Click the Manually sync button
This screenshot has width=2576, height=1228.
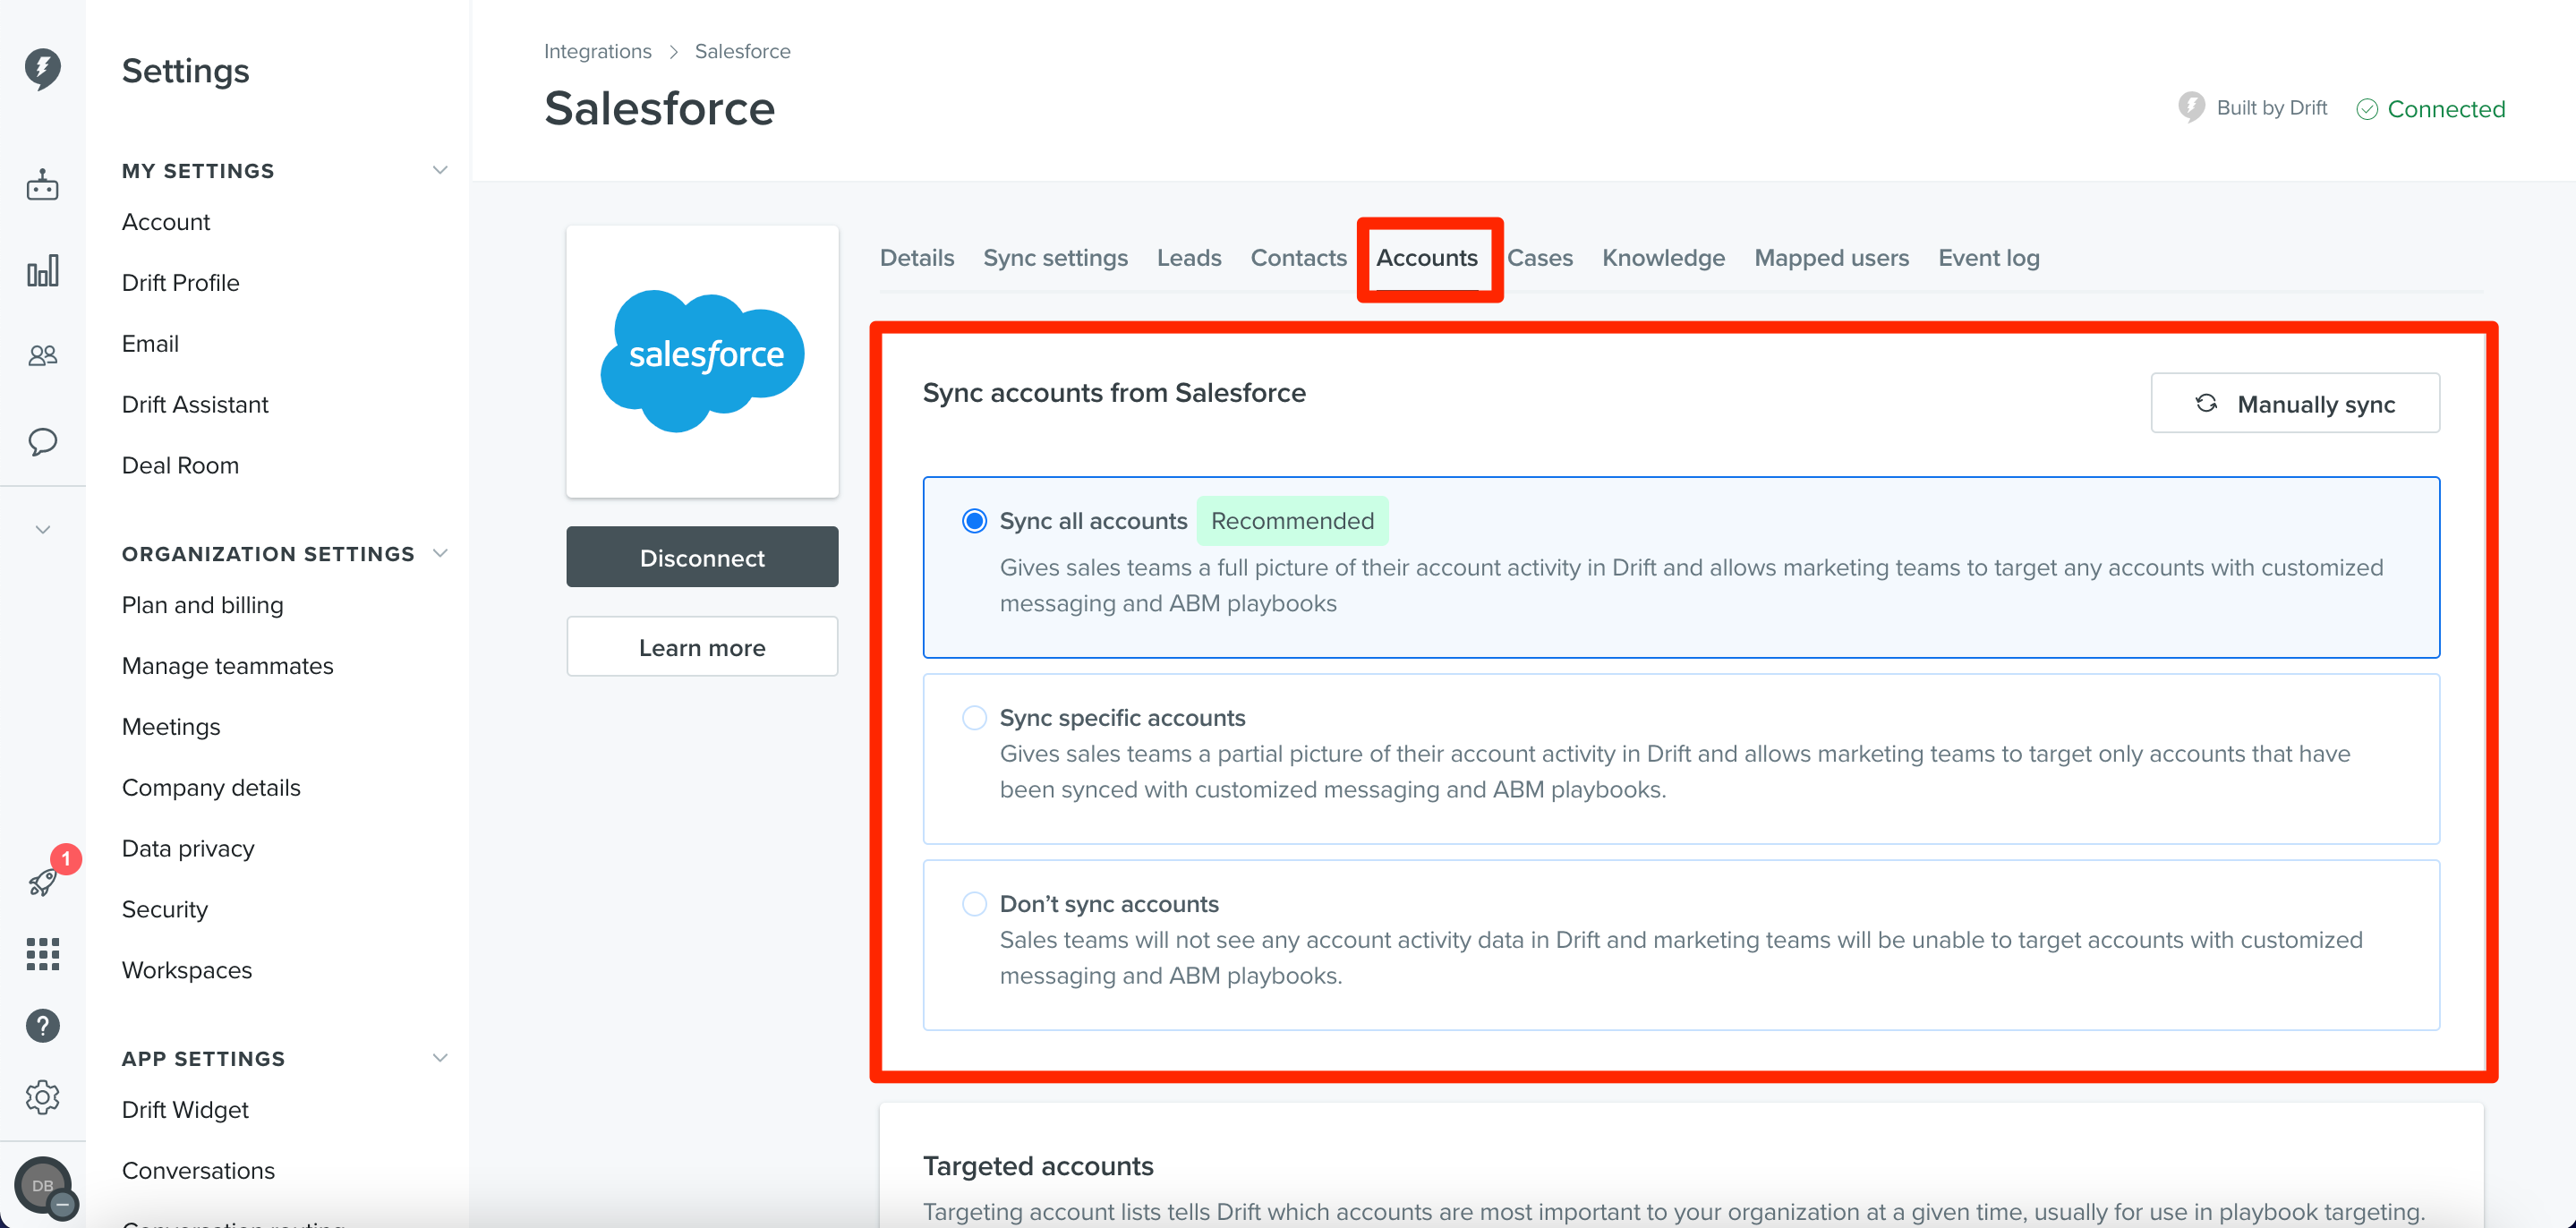(2295, 403)
